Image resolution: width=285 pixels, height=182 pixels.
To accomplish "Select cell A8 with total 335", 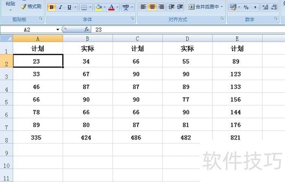I will click(x=38, y=137).
